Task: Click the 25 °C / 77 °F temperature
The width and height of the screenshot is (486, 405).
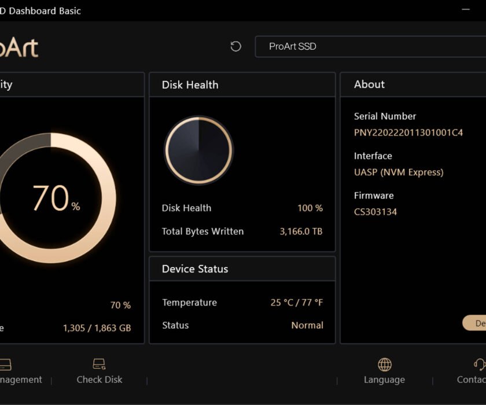Action: coord(297,303)
